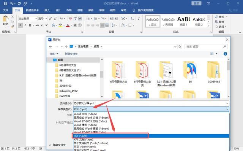Click the Save icon in the title bar
This screenshot has height=151, width=243.
pos(5,3)
